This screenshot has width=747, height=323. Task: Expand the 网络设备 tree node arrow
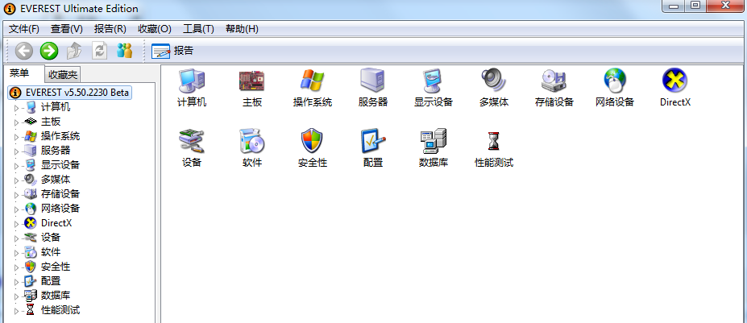[16, 209]
